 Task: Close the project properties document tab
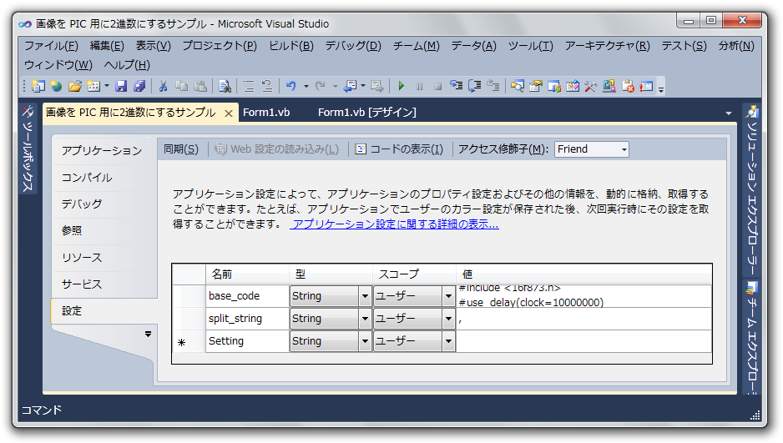pos(229,113)
